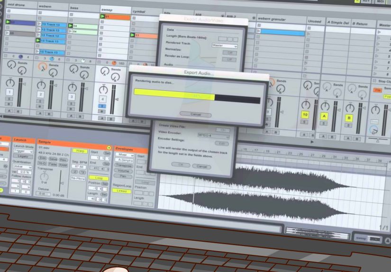391x272 pixels.
Task: Launch scene 1 in the Master track
Action: coord(379,32)
